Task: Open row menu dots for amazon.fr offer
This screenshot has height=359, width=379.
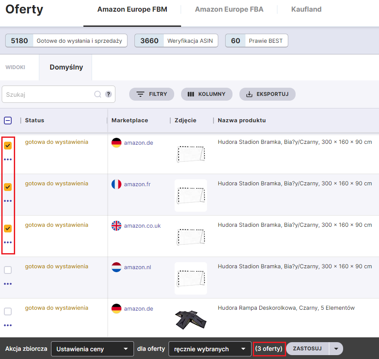Action: (8, 201)
